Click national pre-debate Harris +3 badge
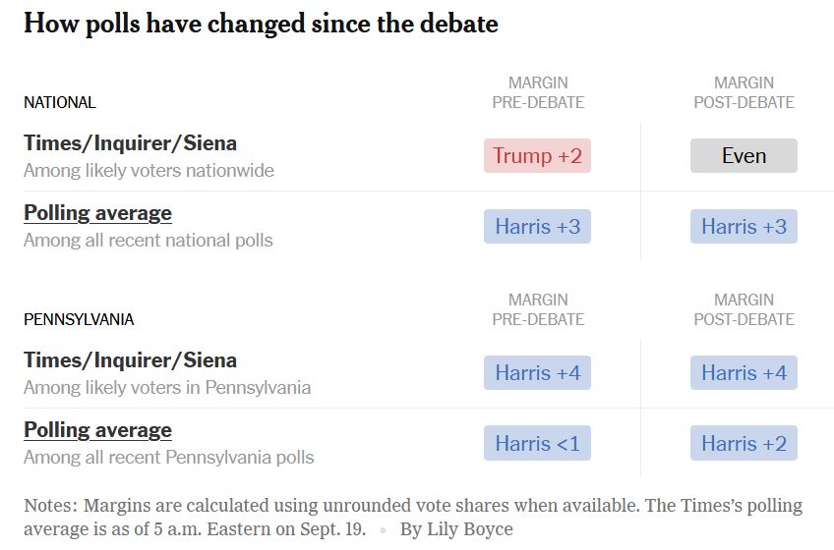The height and width of the screenshot is (550, 834). click(537, 226)
